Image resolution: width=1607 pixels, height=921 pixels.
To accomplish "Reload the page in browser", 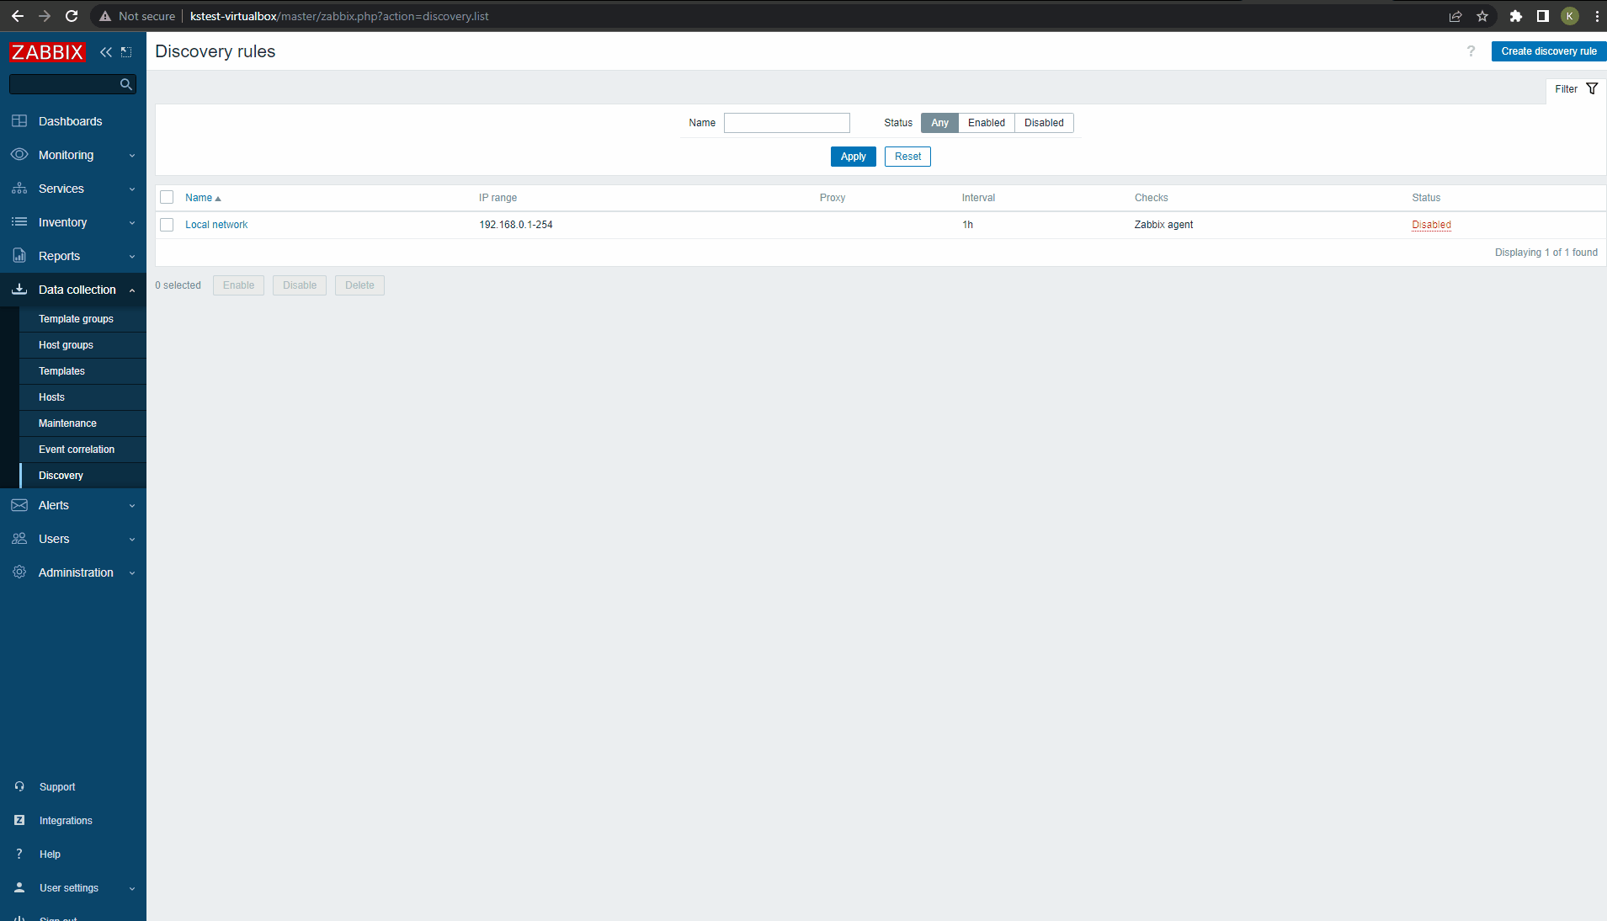I will click(72, 16).
